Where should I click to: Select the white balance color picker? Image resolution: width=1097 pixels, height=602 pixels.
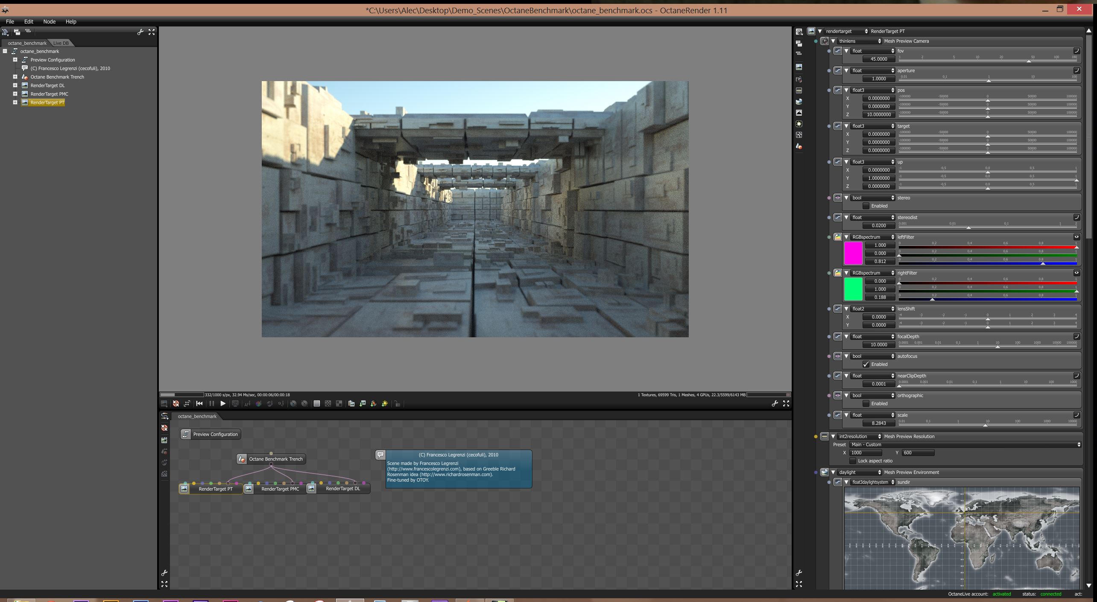(x=259, y=403)
